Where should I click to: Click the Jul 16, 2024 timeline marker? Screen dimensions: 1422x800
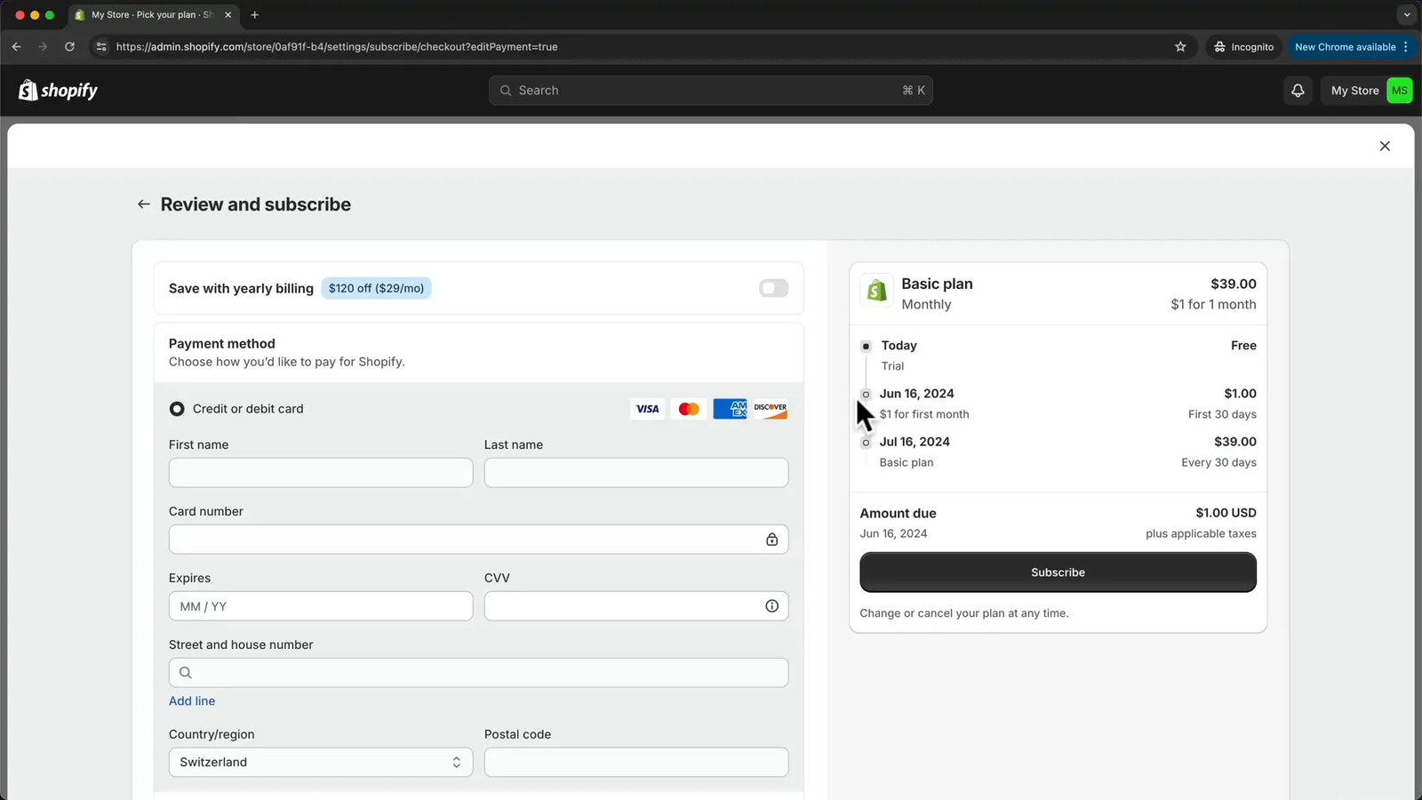pos(866,442)
